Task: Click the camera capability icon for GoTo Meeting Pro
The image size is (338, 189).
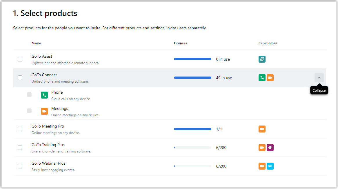Action: (262, 129)
